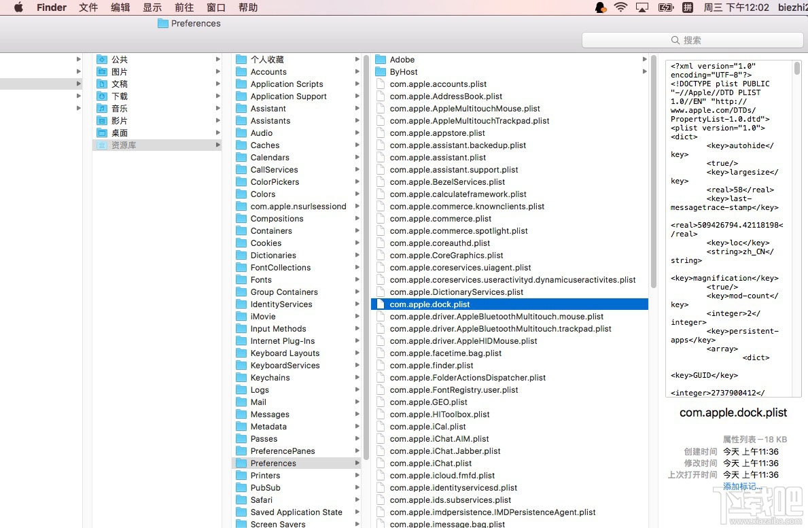Viewport: 808px width, 528px height.
Task: Select com.apple.GEO.plist
Action: pyautogui.click(x=428, y=402)
